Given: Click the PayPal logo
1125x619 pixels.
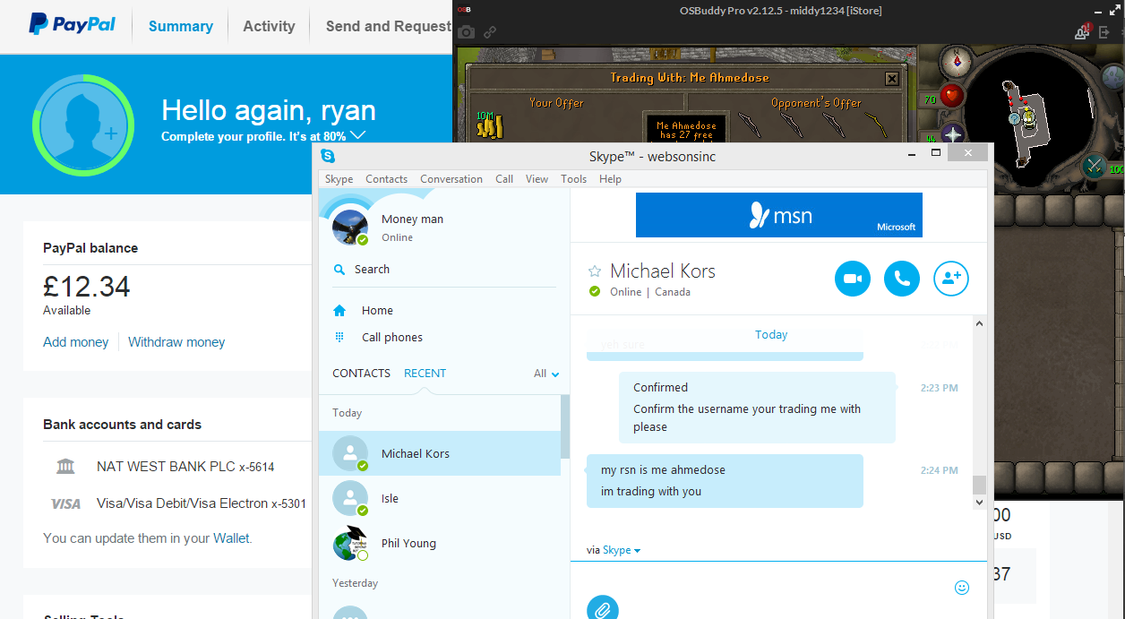Looking at the screenshot, I should pyautogui.click(x=72, y=24).
